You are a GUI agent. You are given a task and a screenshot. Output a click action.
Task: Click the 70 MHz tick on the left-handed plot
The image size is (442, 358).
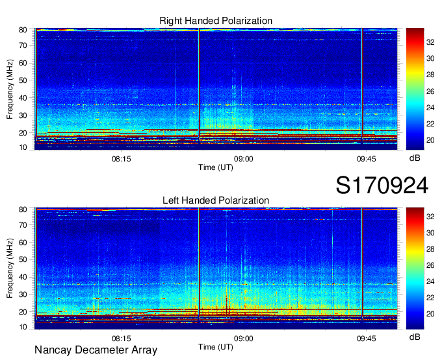click(23, 225)
